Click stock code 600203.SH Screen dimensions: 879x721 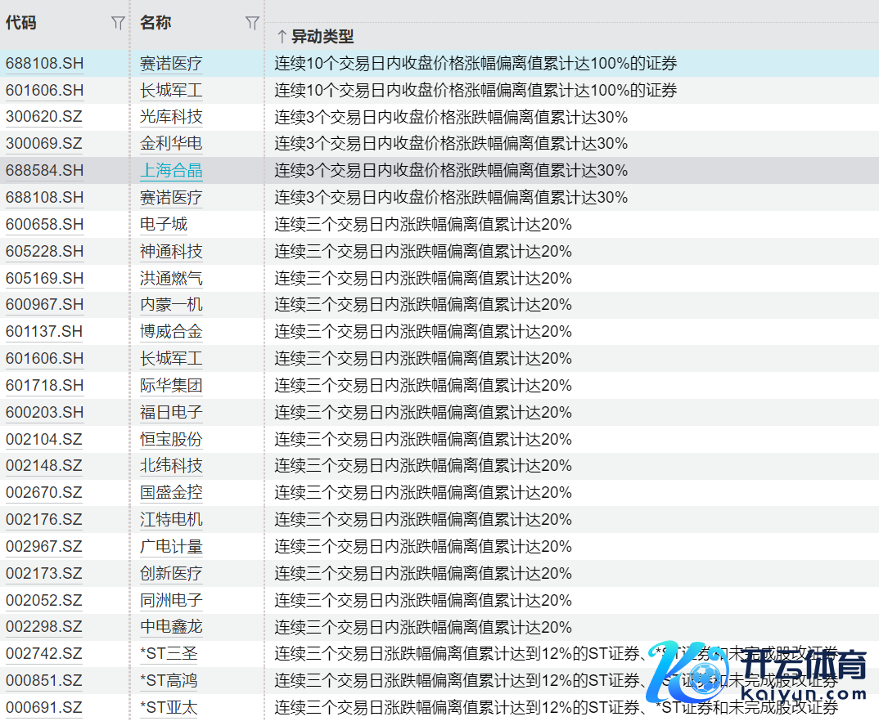tap(44, 412)
